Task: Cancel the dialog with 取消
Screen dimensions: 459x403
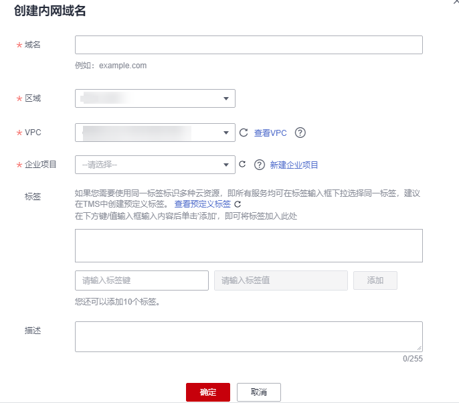Action: [258, 392]
